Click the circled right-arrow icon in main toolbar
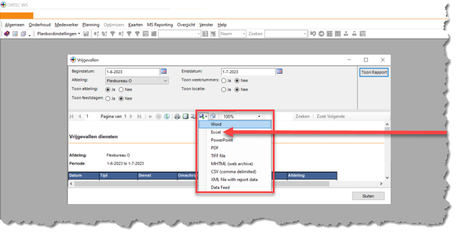The image size is (458, 234). point(321,34)
